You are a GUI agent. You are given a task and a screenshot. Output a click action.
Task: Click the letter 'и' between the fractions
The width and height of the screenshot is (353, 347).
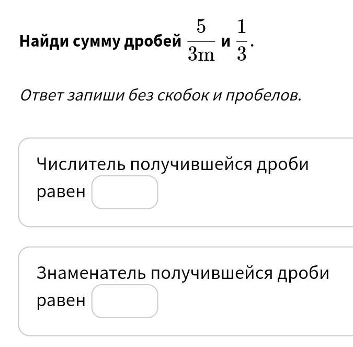(x=225, y=42)
